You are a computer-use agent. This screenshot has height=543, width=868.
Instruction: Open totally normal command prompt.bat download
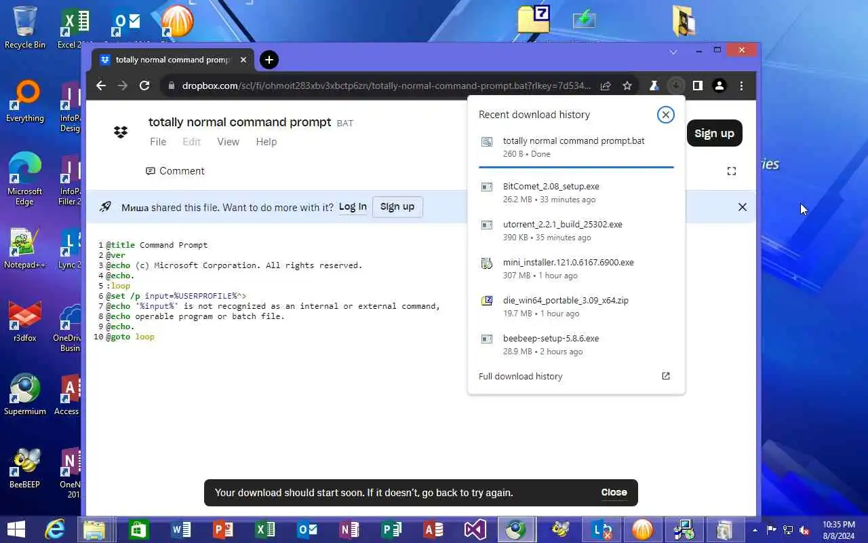pos(576,147)
